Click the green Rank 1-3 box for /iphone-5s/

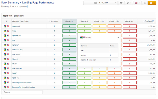pos(69,36)
